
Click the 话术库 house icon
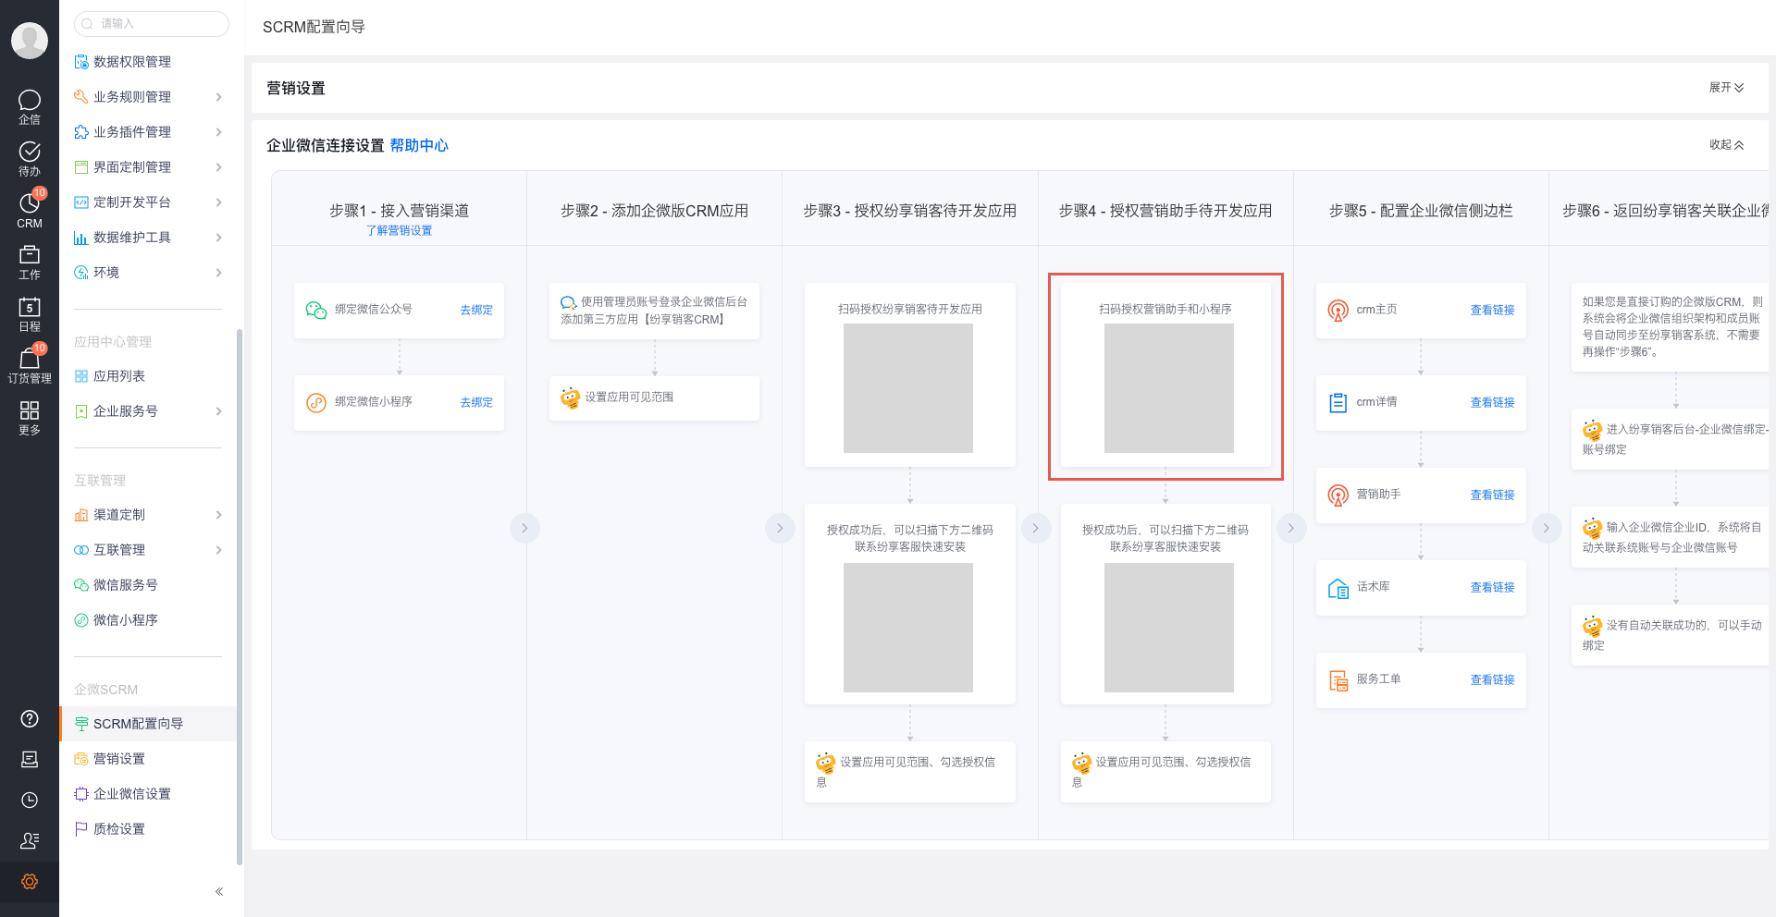click(1338, 588)
